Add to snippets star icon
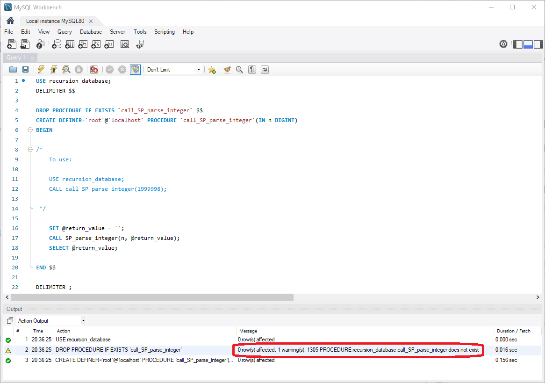Image resolution: width=545 pixels, height=383 pixels. 212,70
